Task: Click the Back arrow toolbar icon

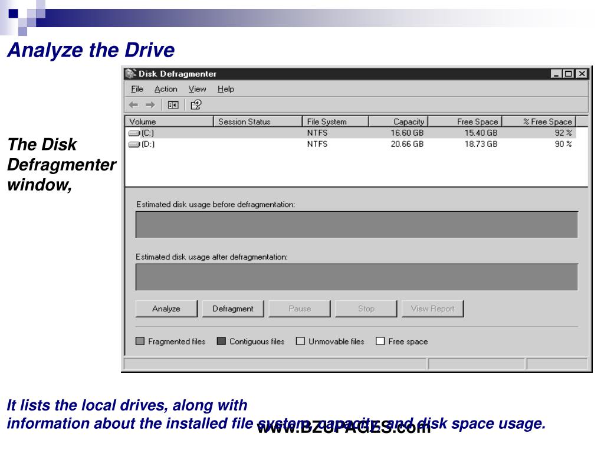Action: pos(134,105)
